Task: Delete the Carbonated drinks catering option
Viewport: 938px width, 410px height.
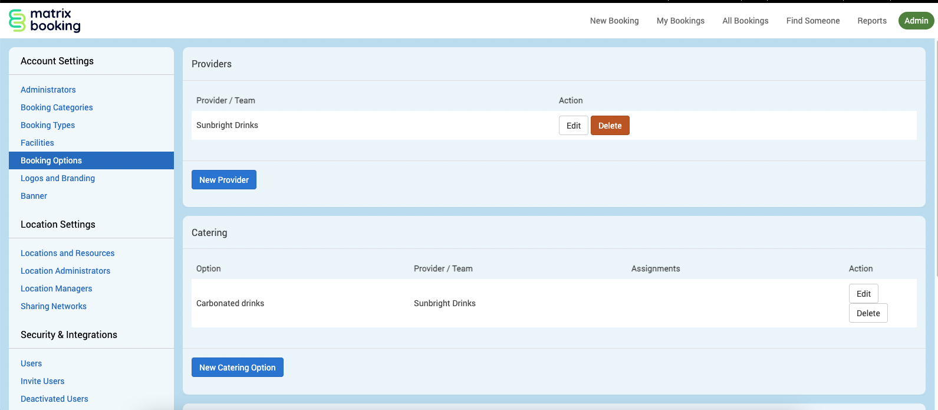Action: [x=868, y=313]
